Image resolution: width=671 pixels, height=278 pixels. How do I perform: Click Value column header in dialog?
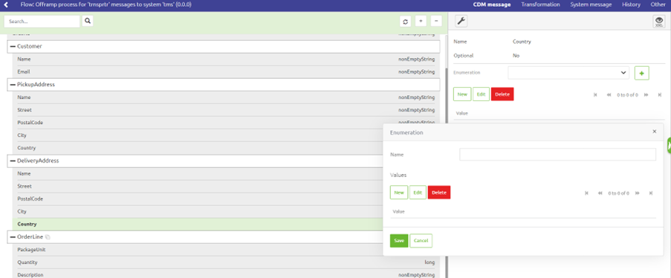(399, 212)
